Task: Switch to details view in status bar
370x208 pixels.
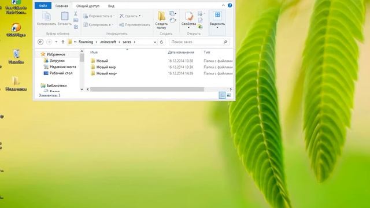Action: pos(222,95)
